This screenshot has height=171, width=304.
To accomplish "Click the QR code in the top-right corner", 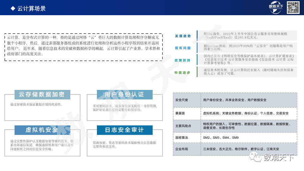I will 293,7.
